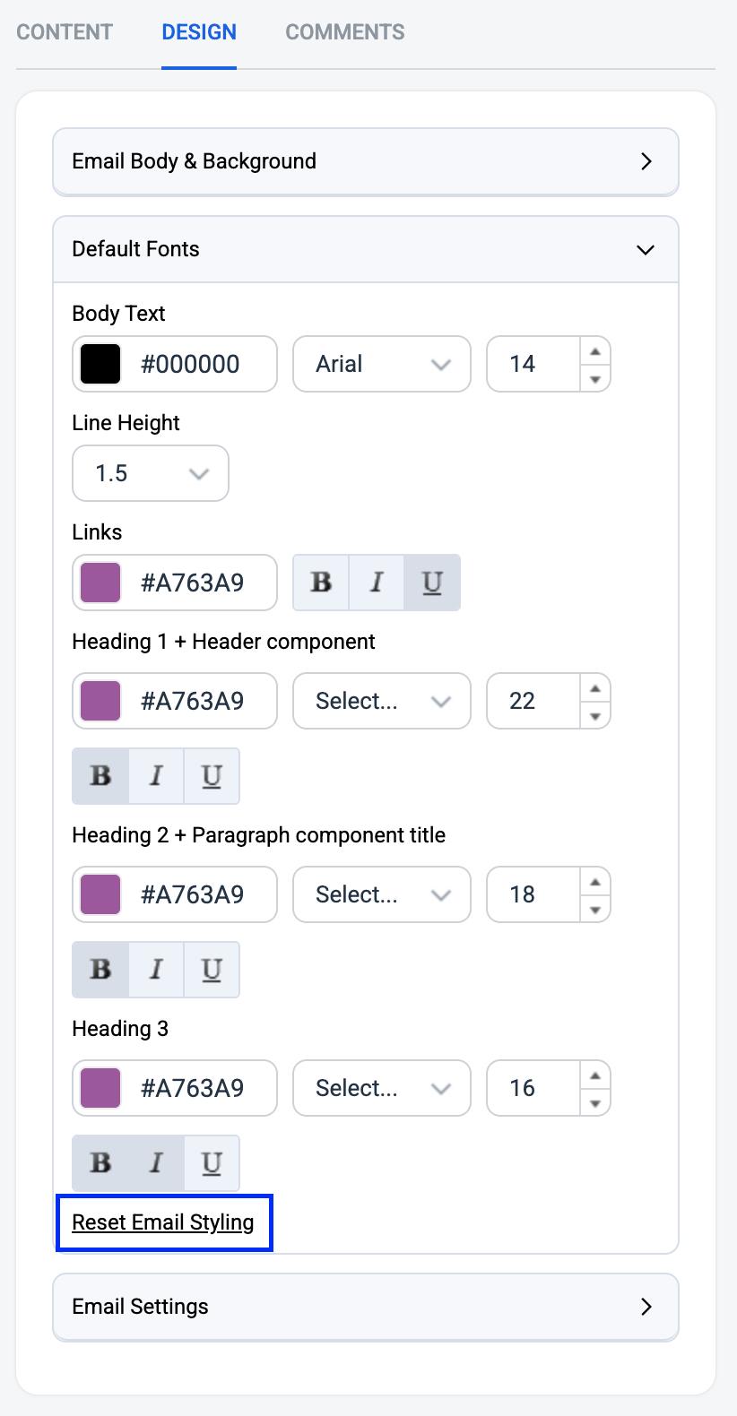Toggle bold for Heading 3
Screen dimensions: 737x1416
click(100, 1163)
